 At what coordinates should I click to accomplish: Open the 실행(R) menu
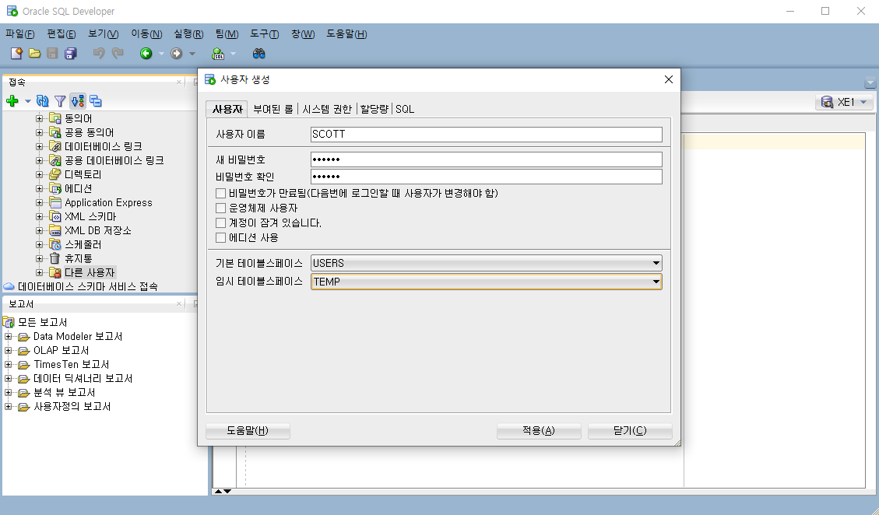[188, 34]
